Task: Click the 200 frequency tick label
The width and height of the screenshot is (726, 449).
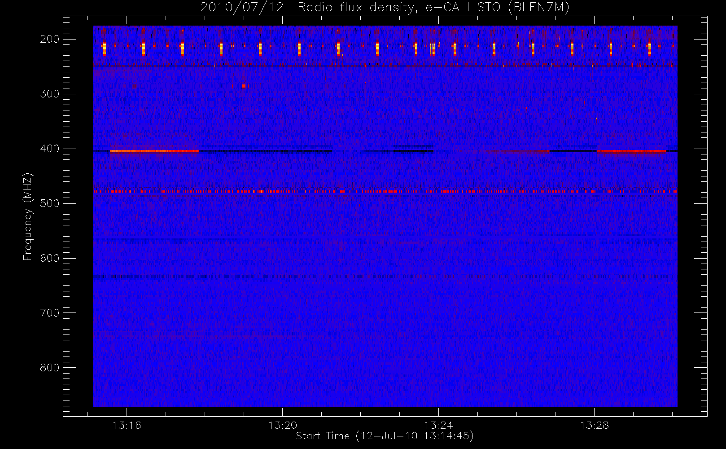Action: click(x=50, y=39)
